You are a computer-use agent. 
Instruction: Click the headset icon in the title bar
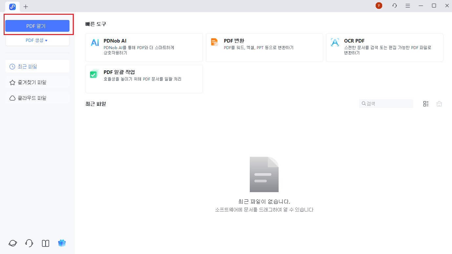tap(395, 6)
